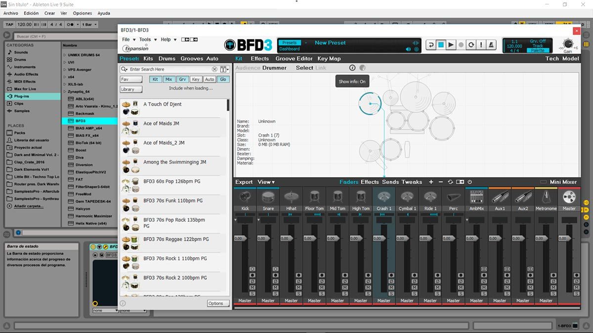Click the Crash 1 channel icon
This screenshot has height=333, width=593.
tap(384, 197)
